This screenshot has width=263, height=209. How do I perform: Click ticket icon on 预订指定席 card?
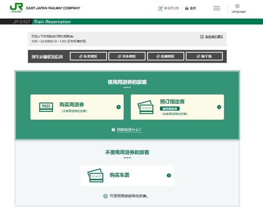tap(145, 107)
